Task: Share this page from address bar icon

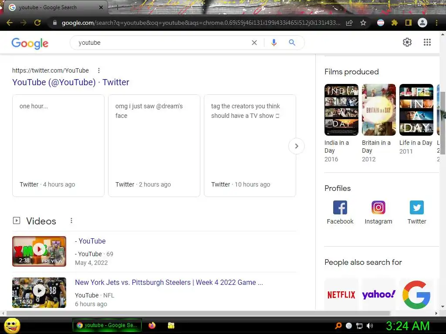Action: tap(349, 23)
